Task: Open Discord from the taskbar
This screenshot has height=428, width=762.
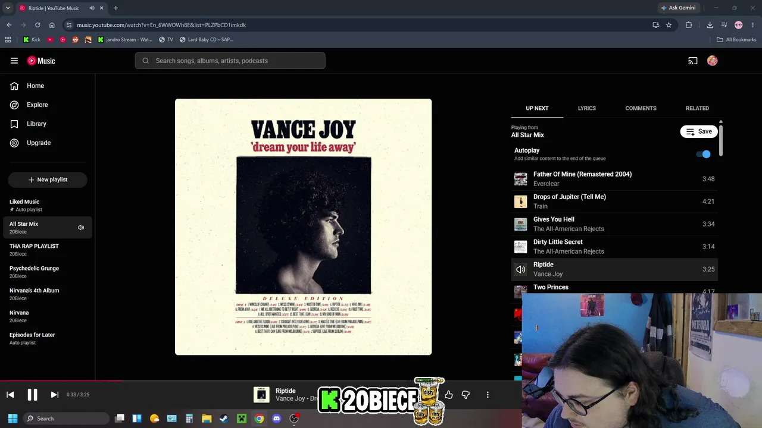Action: tap(276, 418)
